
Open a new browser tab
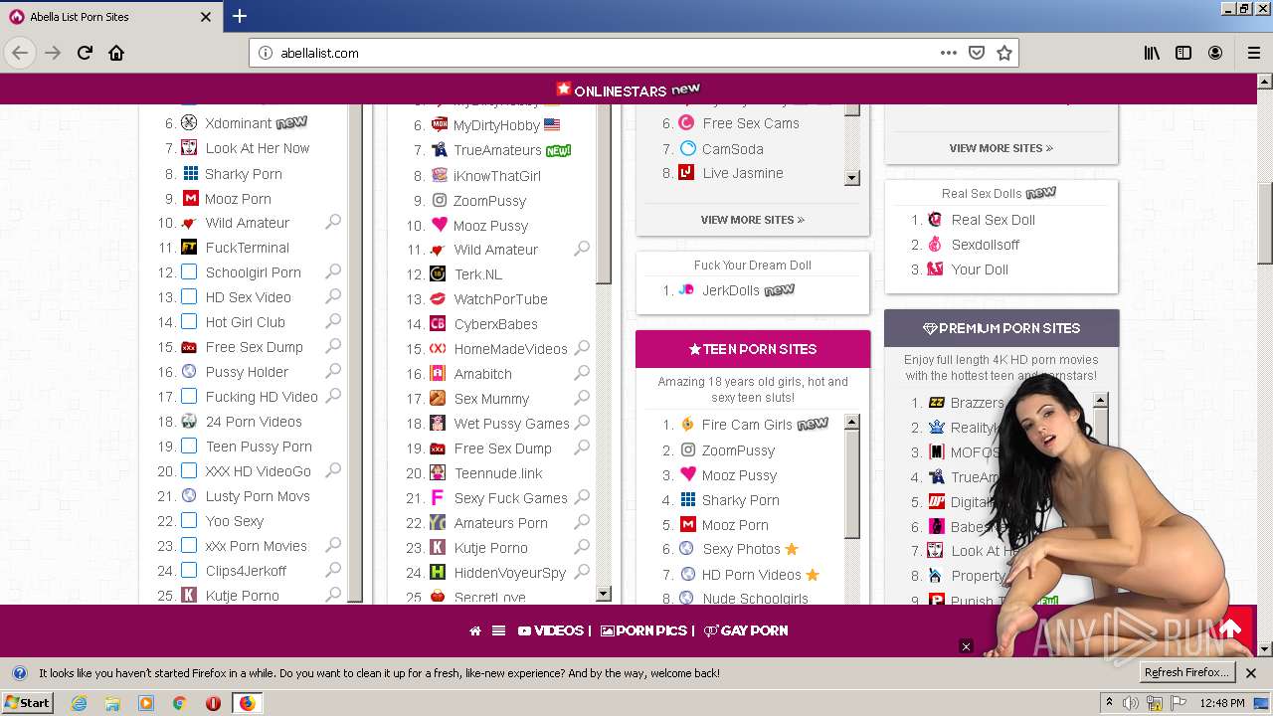pos(240,16)
